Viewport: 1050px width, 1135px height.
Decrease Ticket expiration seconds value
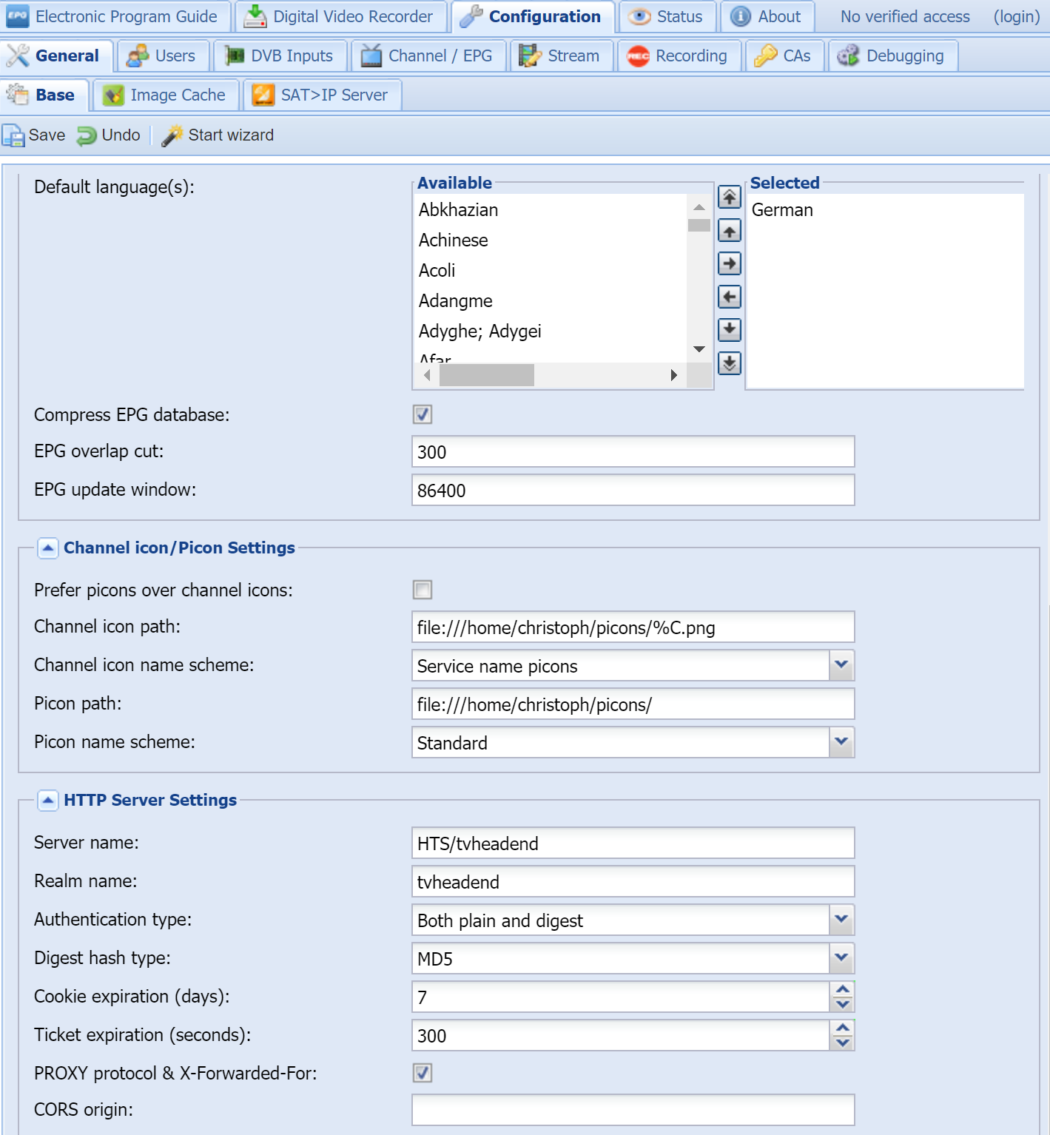pos(842,1043)
